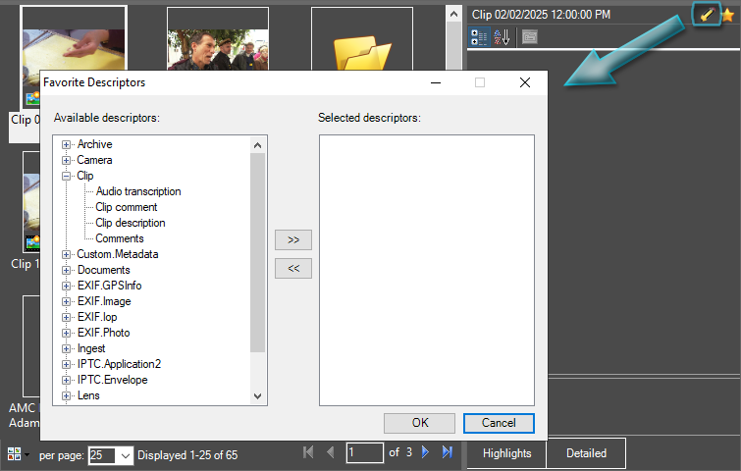The width and height of the screenshot is (741, 471).
Task: Toggle categorized view icon in metadata toolbar
Action: pos(479,37)
